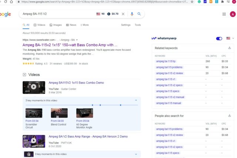
Task: Open the More search options menu
Action: point(85,25)
